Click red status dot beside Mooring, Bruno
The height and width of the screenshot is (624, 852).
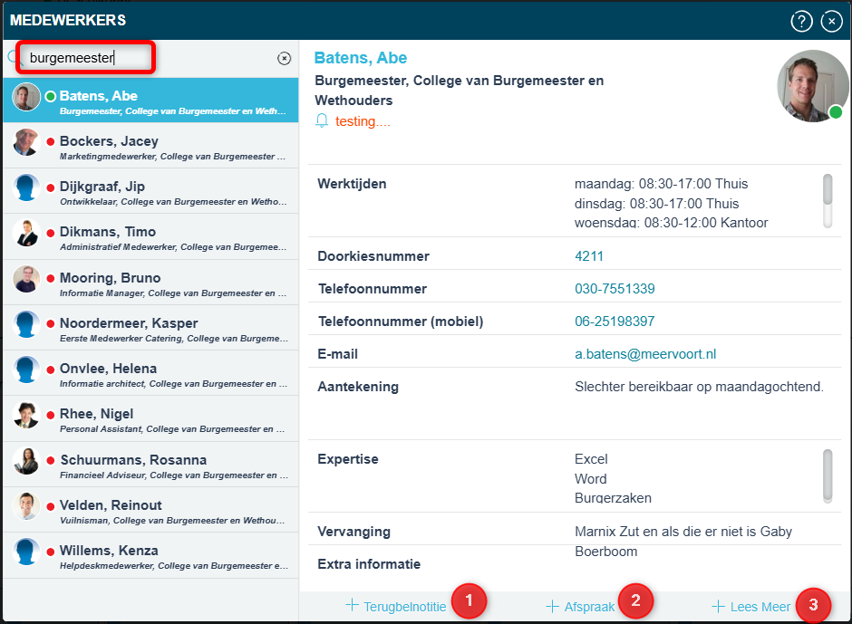coord(51,279)
